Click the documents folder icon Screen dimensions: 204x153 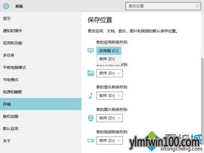point(91,73)
